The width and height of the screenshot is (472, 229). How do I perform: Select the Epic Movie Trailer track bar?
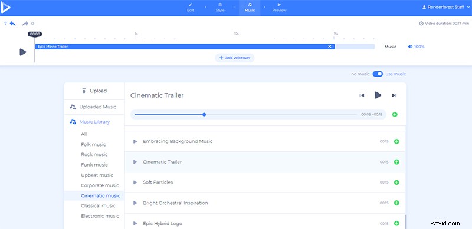pos(185,47)
